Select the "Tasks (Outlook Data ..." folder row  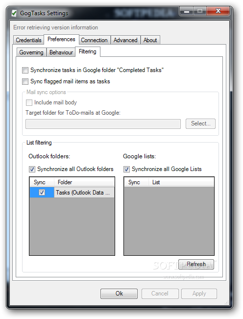(x=72, y=193)
